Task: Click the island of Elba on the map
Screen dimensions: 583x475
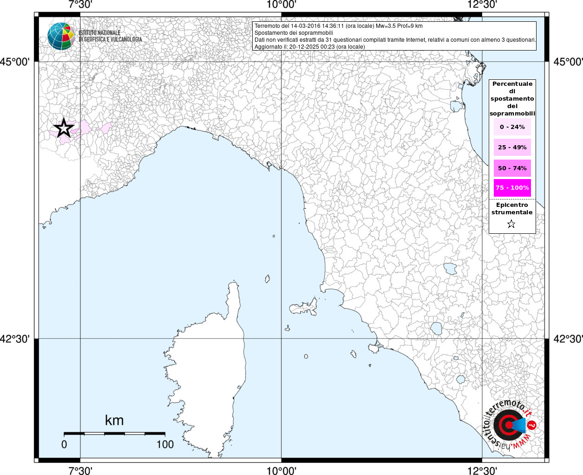Action: click(x=304, y=307)
